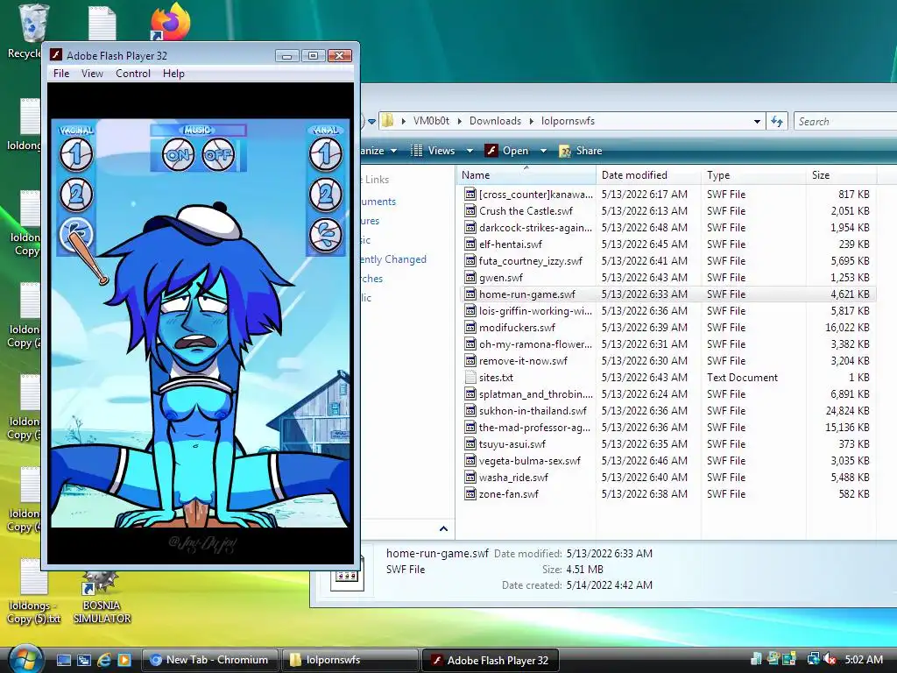Turn music OFF in the Flash game

pyautogui.click(x=218, y=154)
